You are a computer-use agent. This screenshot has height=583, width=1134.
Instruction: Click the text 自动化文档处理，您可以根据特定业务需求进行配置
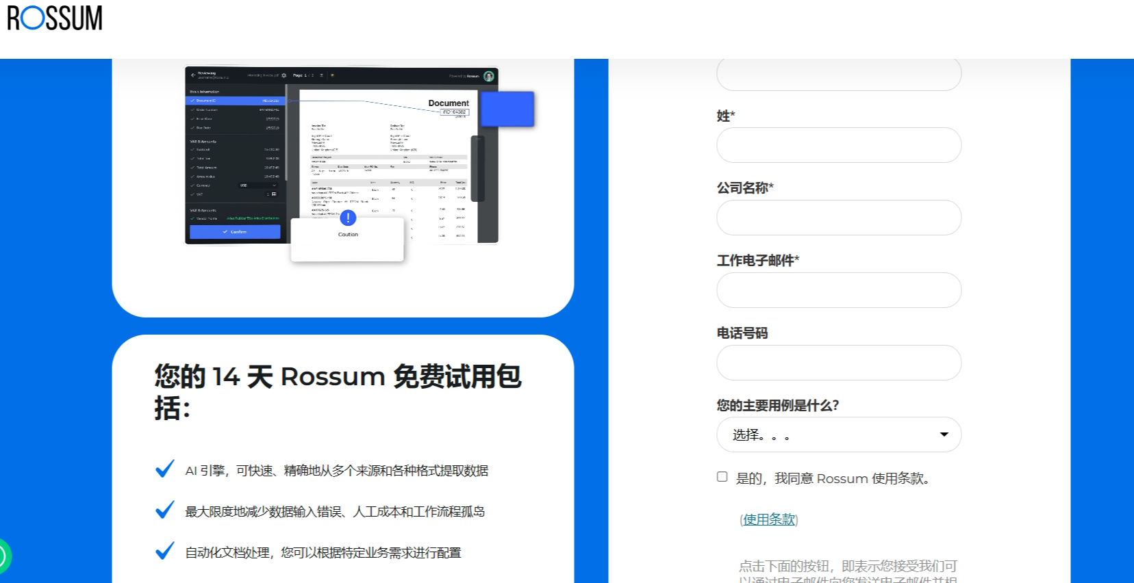tap(323, 553)
